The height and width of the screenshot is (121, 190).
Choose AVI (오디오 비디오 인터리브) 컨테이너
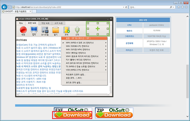(x=84, y=63)
